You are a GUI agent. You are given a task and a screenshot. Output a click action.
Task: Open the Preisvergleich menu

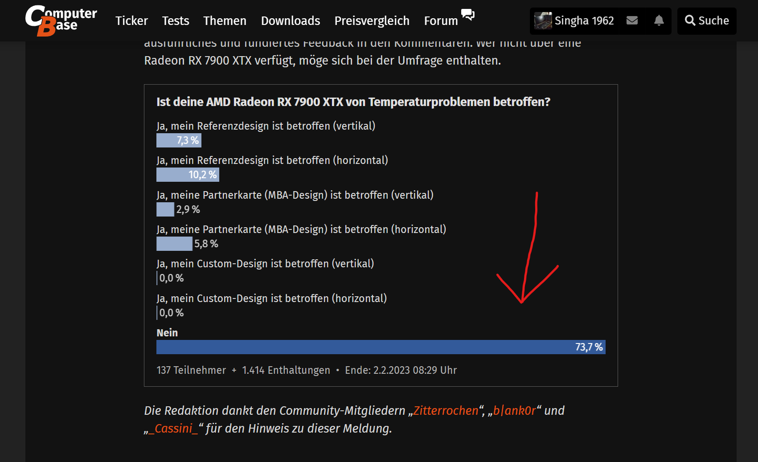pos(372,21)
